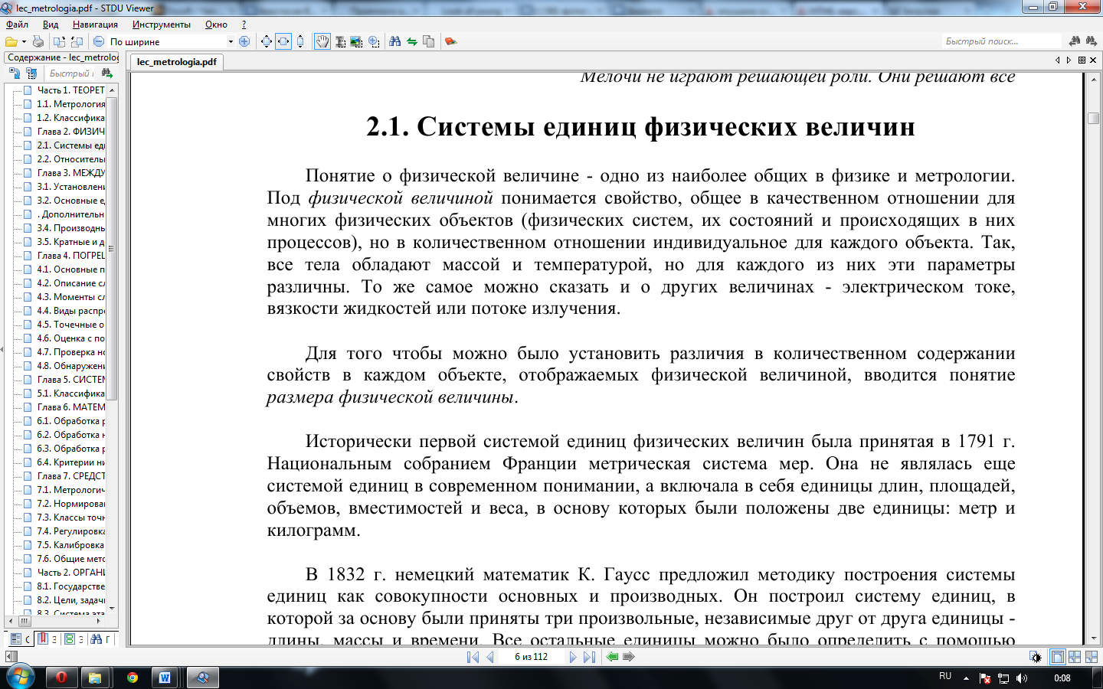Select the text selection tool
The width and height of the screenshot is (1103, 689).
coord(340,41)
